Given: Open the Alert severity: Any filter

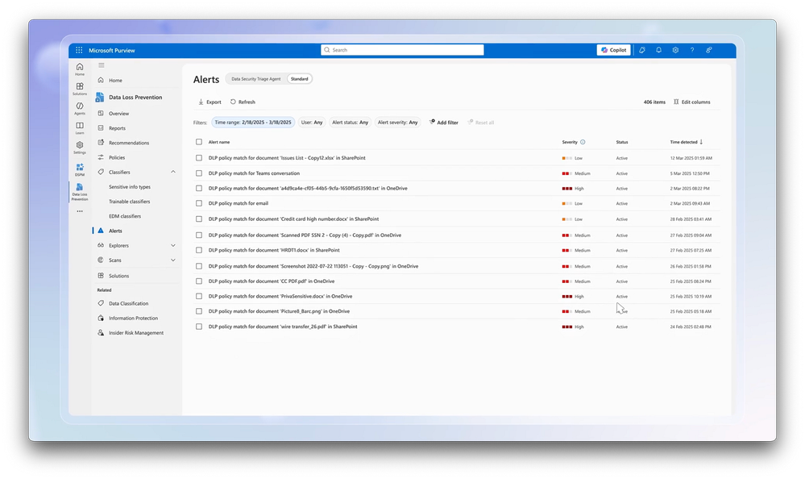Looking at the screenshot, I should 398,123.
